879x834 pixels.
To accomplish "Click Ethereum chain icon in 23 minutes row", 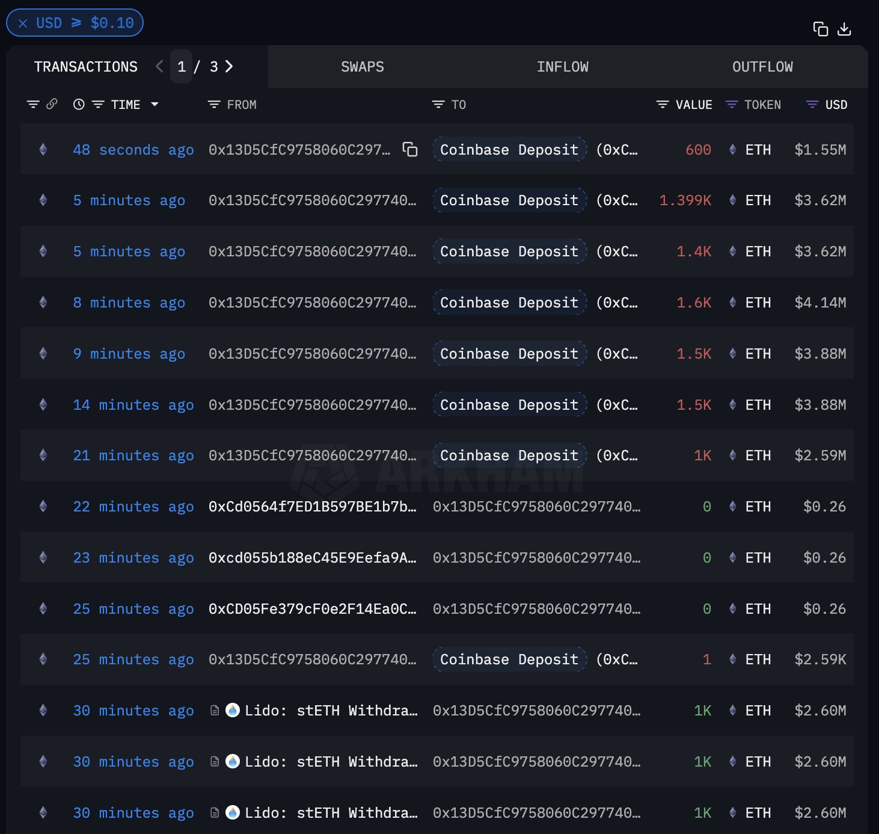I will pos(43,557).
